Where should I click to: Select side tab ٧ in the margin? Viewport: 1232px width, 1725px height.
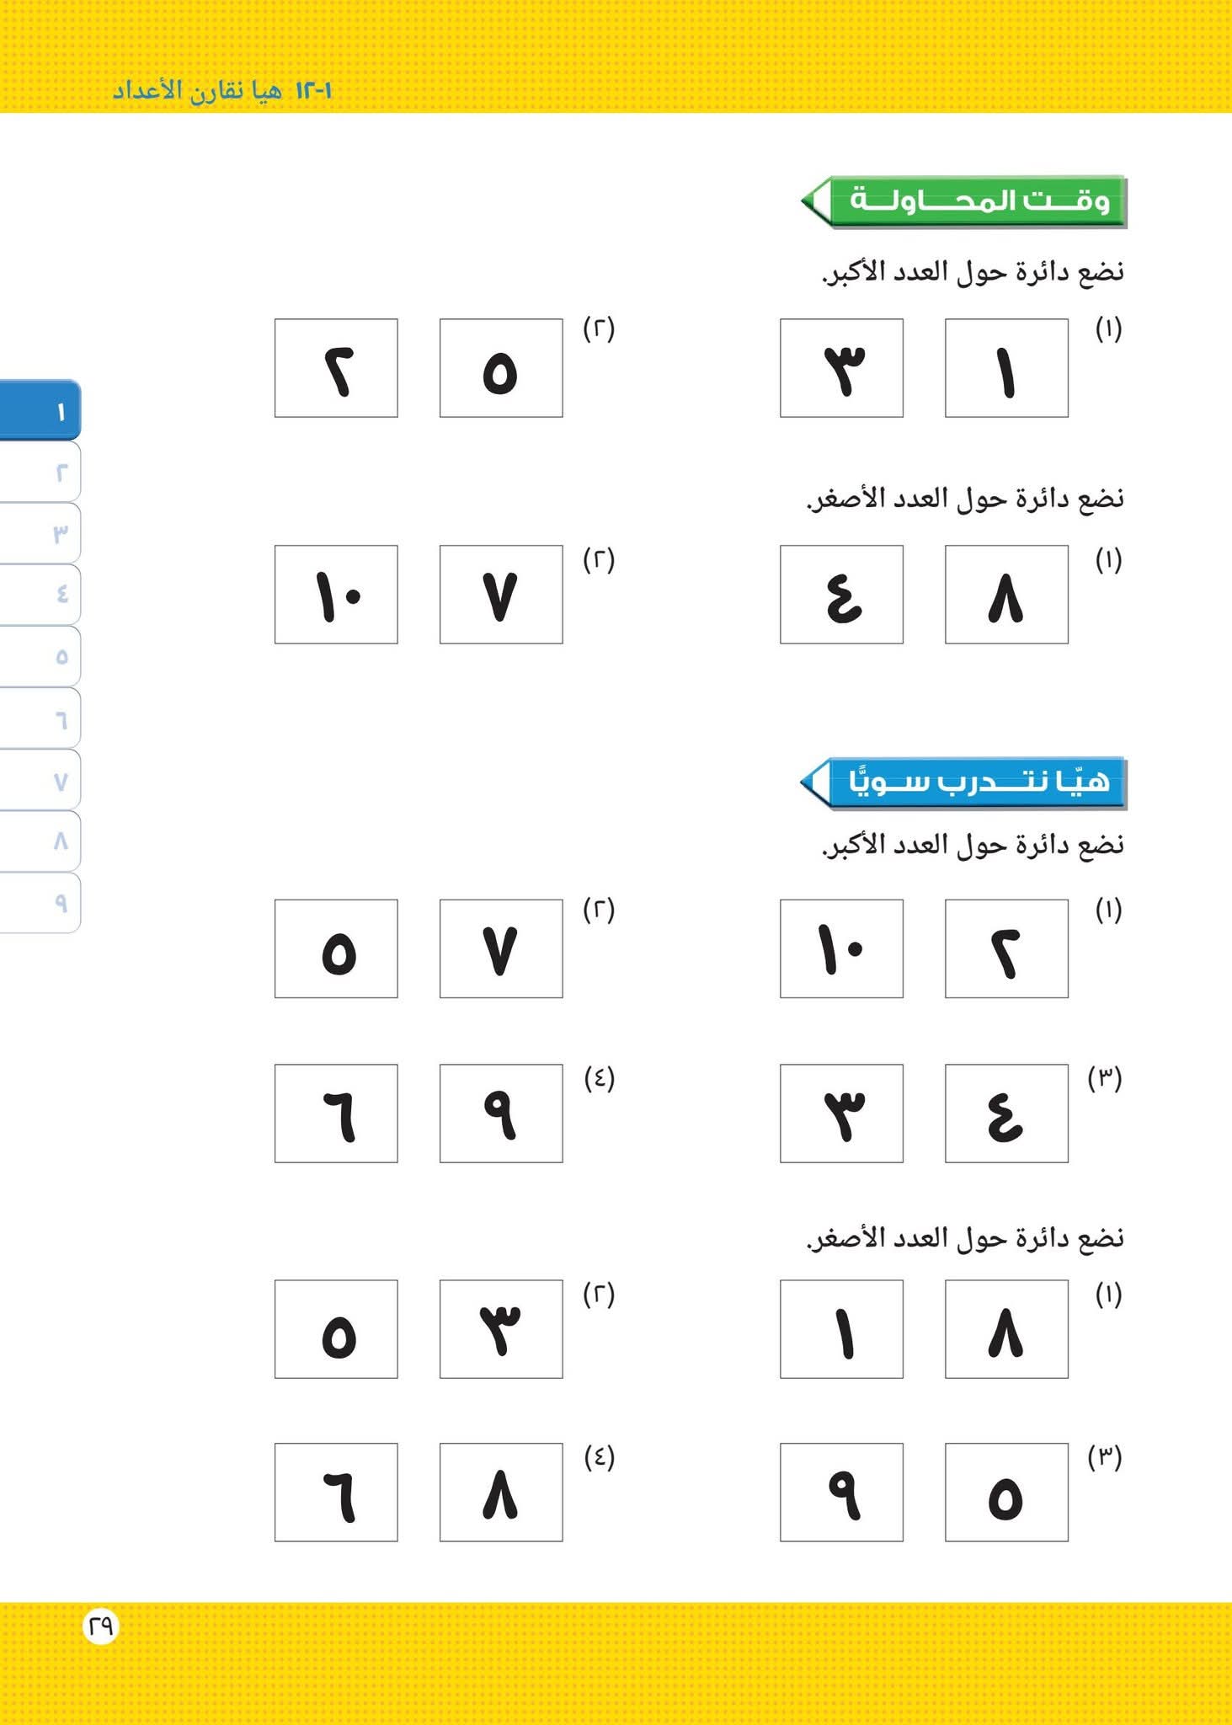[40, 780]
